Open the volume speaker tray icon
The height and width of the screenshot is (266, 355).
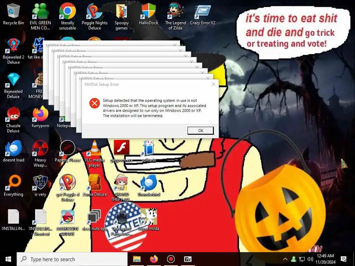click(x=310, y=259)
